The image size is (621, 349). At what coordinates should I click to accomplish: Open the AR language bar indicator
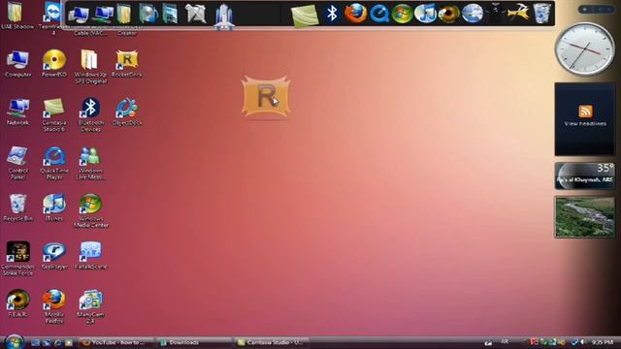pyautogui.click(x=505, y=341)
